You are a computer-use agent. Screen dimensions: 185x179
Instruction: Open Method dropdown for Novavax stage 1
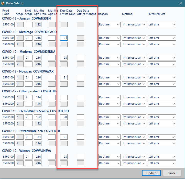point(134,78)
